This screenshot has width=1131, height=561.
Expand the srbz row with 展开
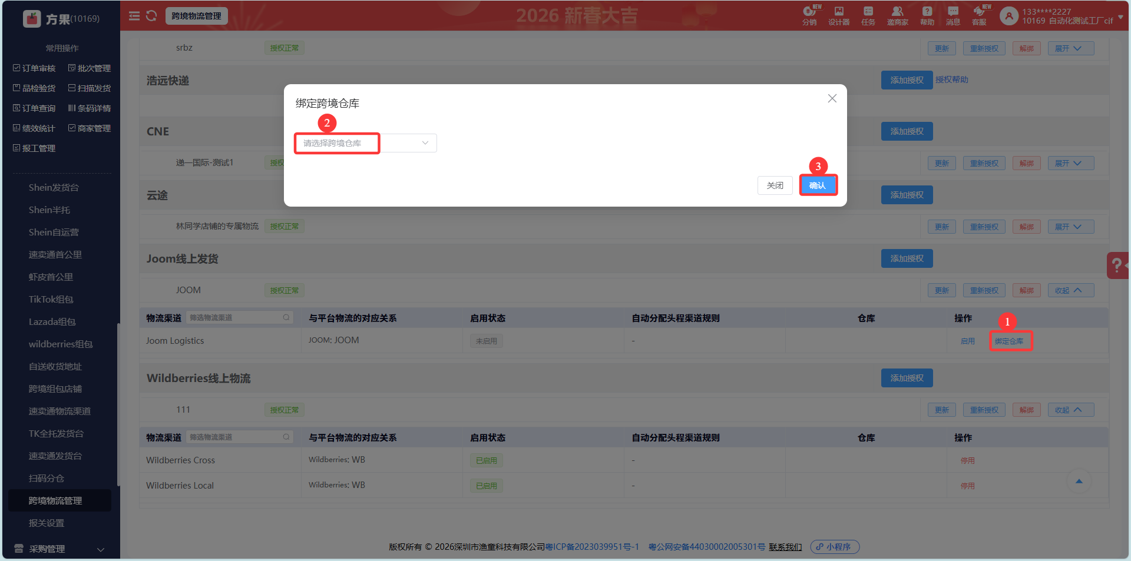[x=1071, y=48]
